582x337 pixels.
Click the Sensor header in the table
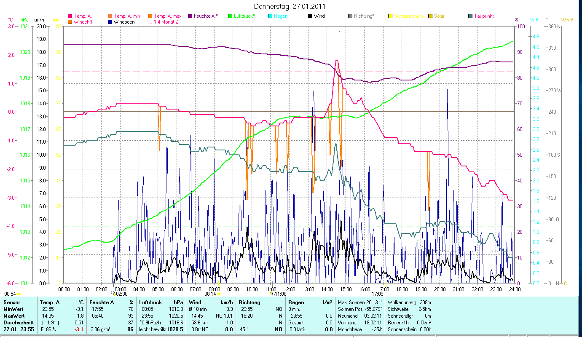coord(11,302)
